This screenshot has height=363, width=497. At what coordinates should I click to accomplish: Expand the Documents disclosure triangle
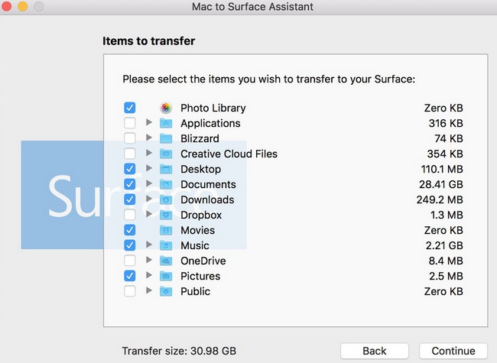pyautogui.click(x=149, y=184)
